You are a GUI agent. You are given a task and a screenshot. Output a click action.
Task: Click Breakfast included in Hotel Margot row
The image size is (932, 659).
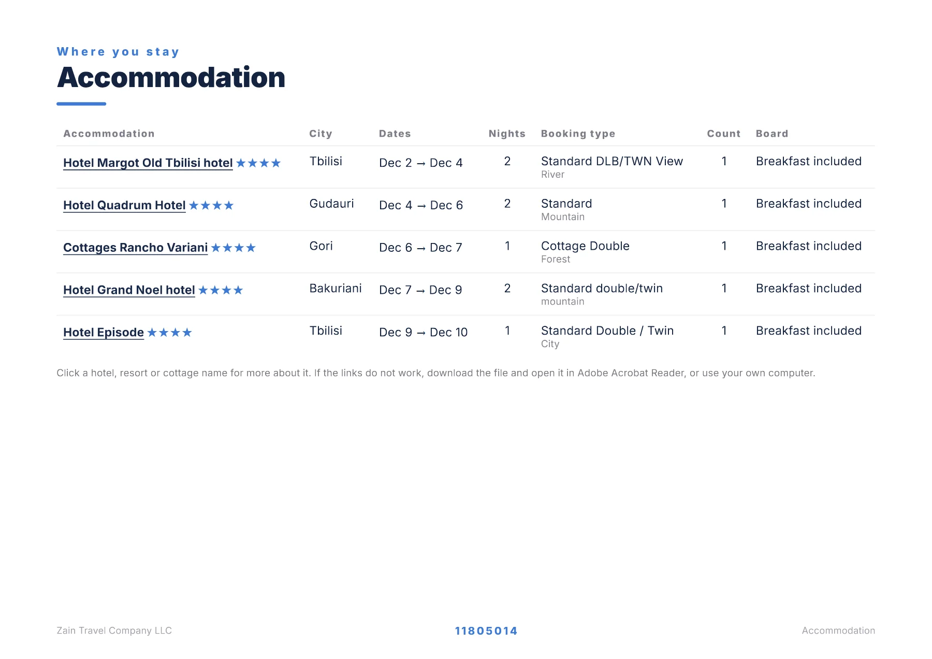coord(809,161)
